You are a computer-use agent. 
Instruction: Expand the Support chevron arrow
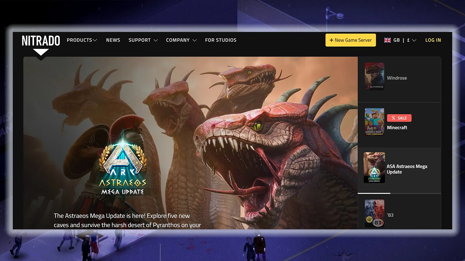(156, 40)
